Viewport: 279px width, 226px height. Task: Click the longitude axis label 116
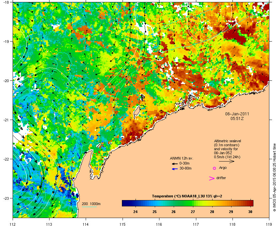click(x=159, y=224)
